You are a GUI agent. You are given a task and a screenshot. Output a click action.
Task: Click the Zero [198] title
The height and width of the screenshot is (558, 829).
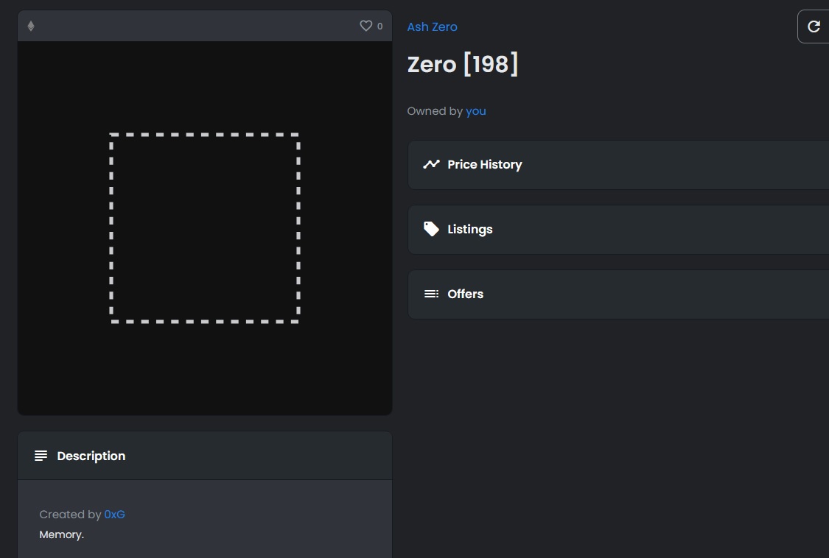(x=463, y=65)
